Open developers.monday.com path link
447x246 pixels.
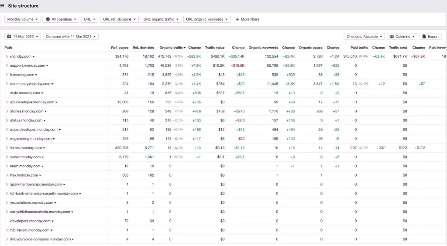pyautogui.click(x=30, y=221)
